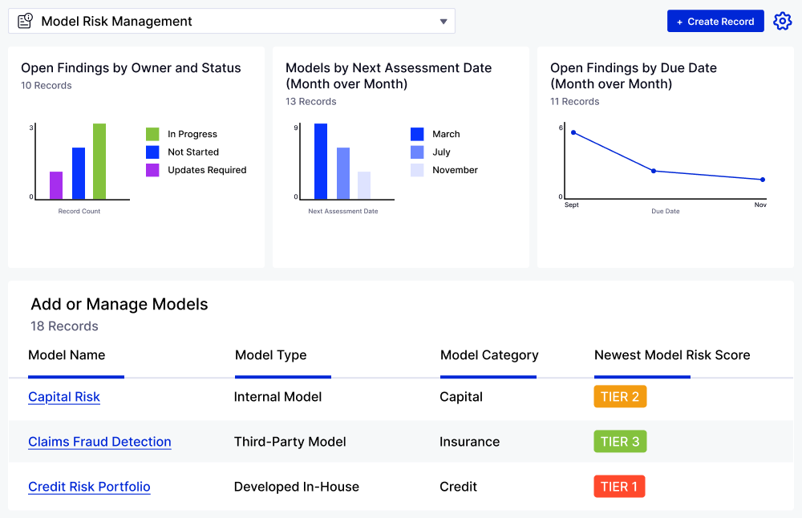Viewport: 802px width, 518px height.
Task: Open the settings gear icon
Action: (782, 21)
